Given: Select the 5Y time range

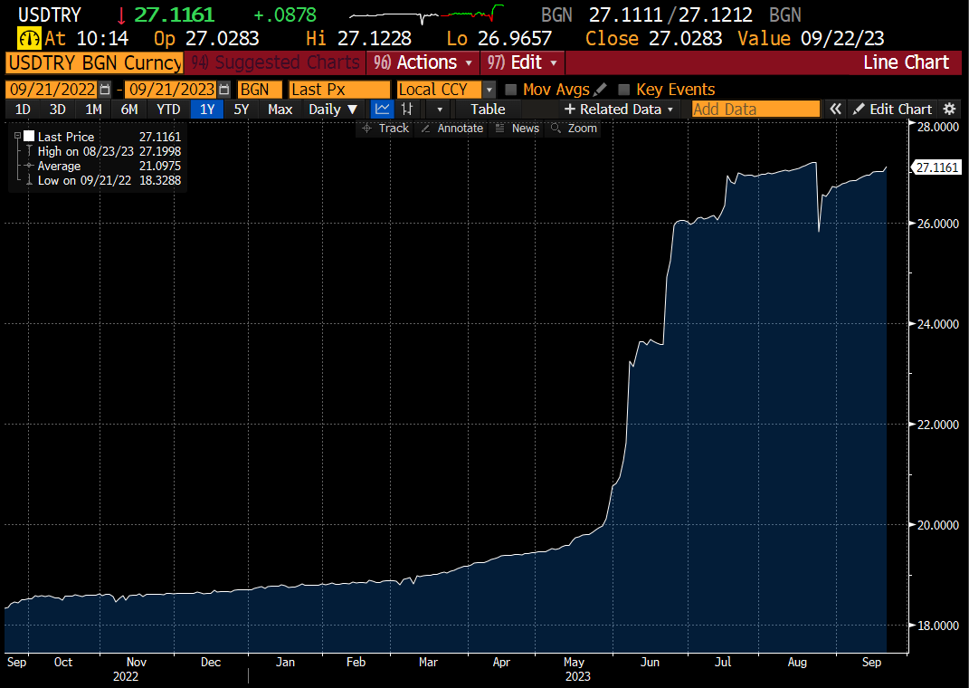Looking at the screenshot, I should 241,110.
